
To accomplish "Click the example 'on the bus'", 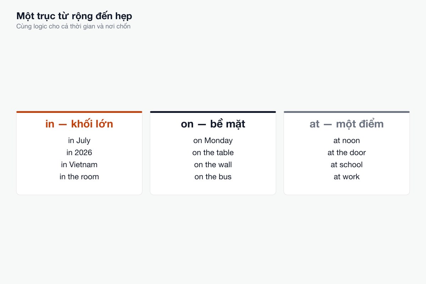I will (213, 177).
